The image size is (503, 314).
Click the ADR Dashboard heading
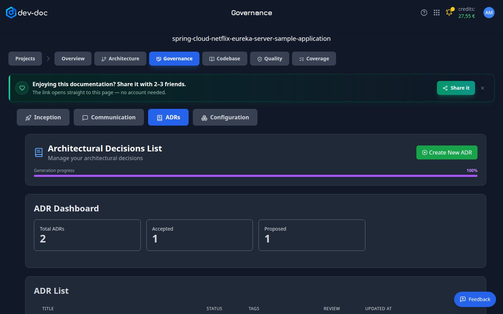[x=66, y=208]
